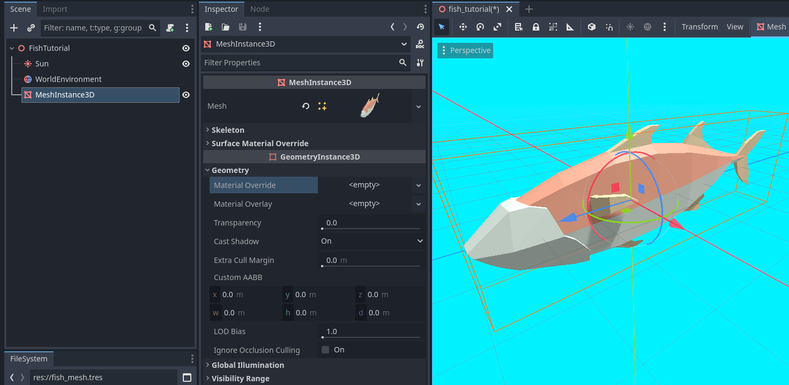The width and height of the screenshot is (789, 385).
Task: Toggle visibility of the Sun node
Action: [186, 64]
